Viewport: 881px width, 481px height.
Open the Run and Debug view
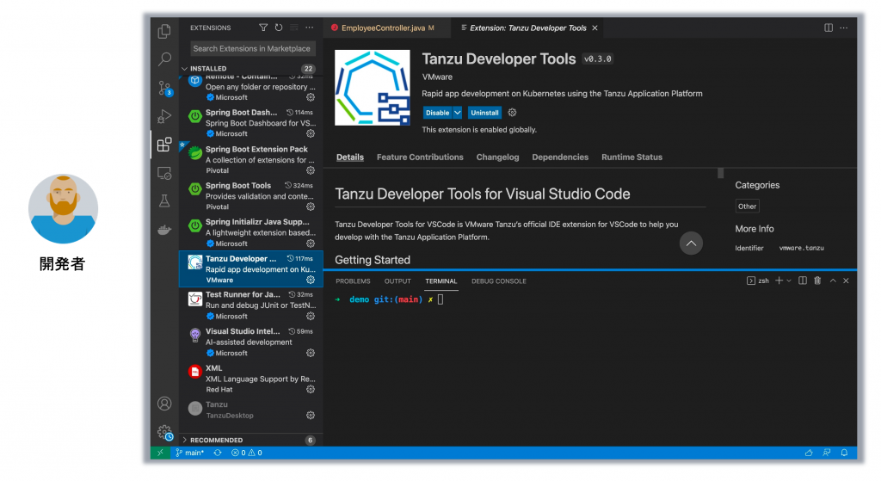(x=163, y=116)
